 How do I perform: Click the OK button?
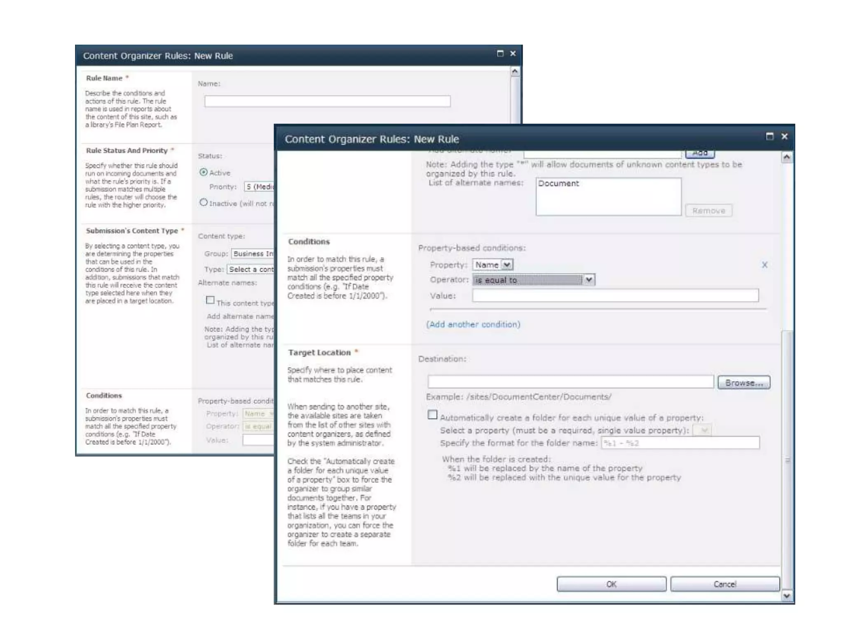point(611,584)
